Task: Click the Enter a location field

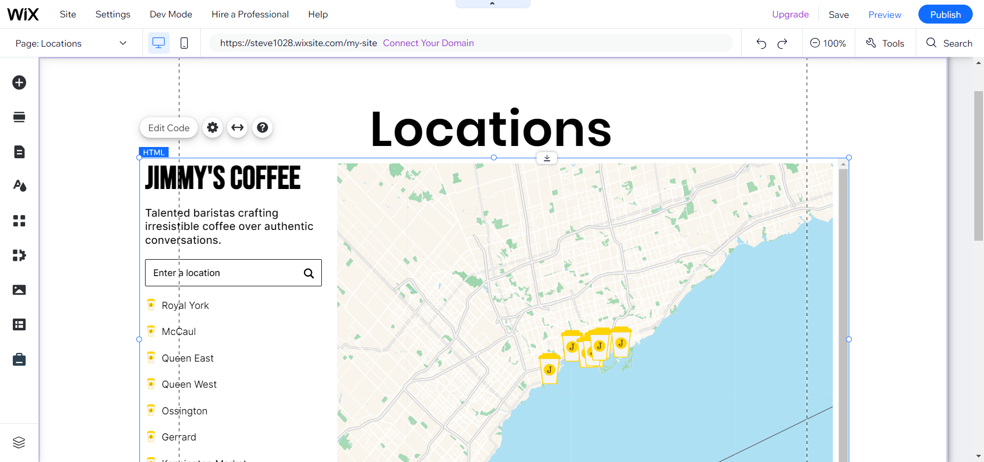Action: [x=233, y=273]
